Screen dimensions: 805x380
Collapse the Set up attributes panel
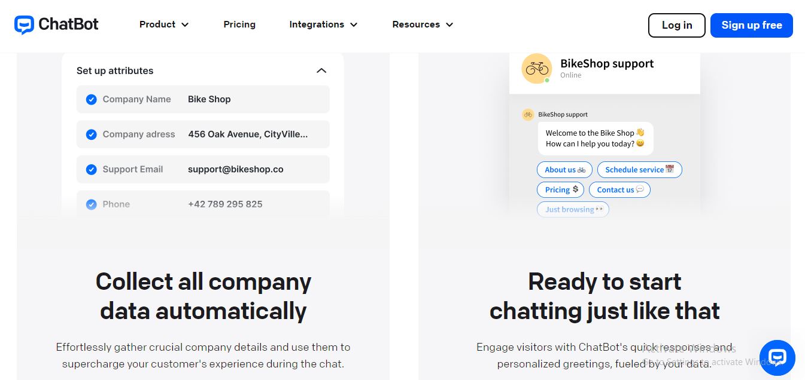coord(321,71)
